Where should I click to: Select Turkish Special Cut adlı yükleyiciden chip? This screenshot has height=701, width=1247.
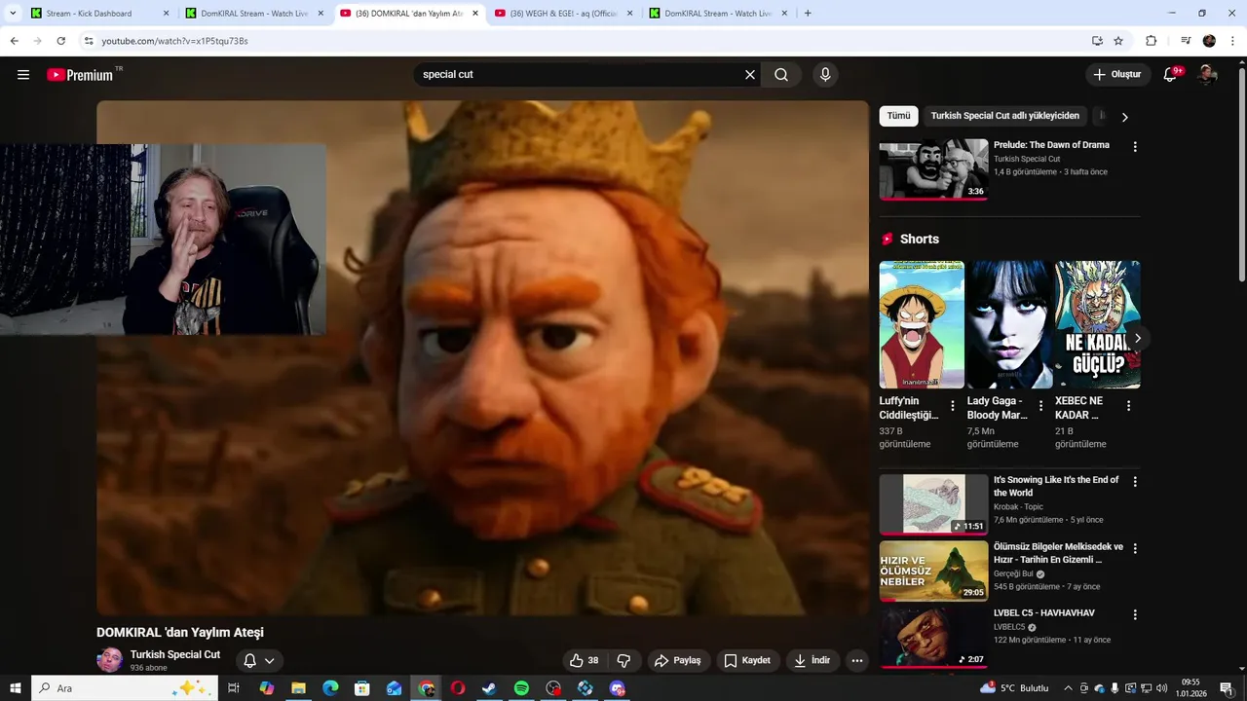point(1004,116)
